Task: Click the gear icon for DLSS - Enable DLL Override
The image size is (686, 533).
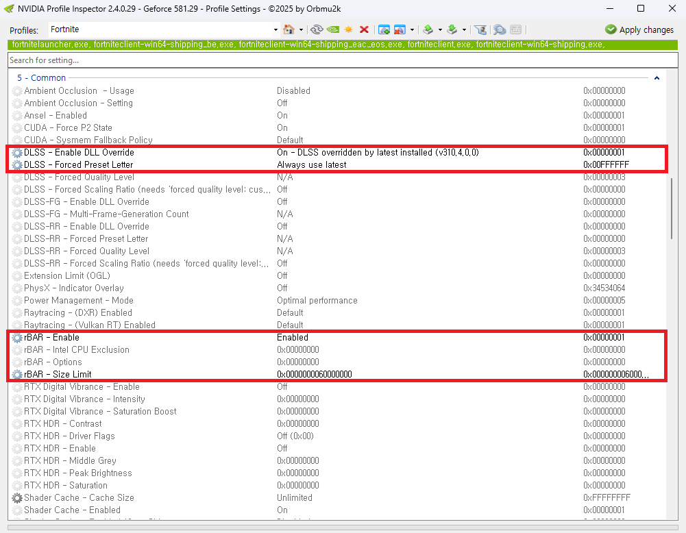Action: (17, 153)
